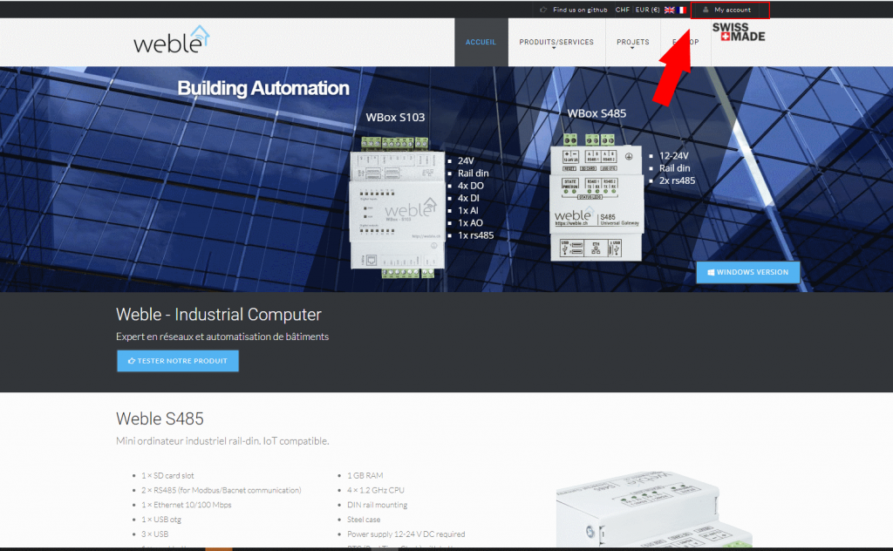Click the TESTER NOTRE PRODUIT button
This screenshot has height=551, width=893.
[178, 361]
